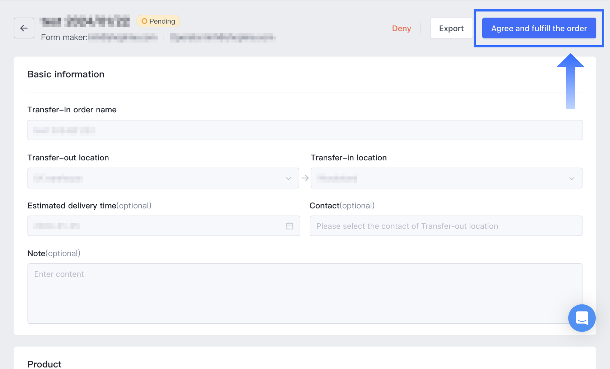Click the arrow between transfer locations

305,178
